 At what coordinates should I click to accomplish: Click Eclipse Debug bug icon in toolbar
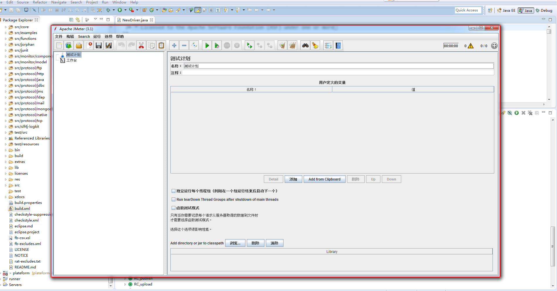(108, 10)
